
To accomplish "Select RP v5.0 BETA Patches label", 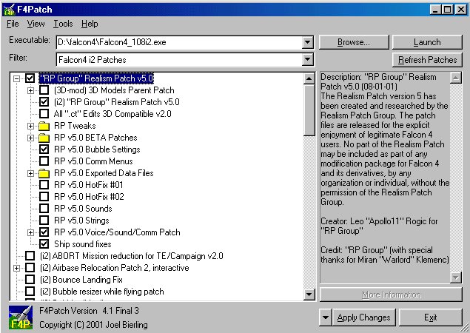I will point(95,138).
